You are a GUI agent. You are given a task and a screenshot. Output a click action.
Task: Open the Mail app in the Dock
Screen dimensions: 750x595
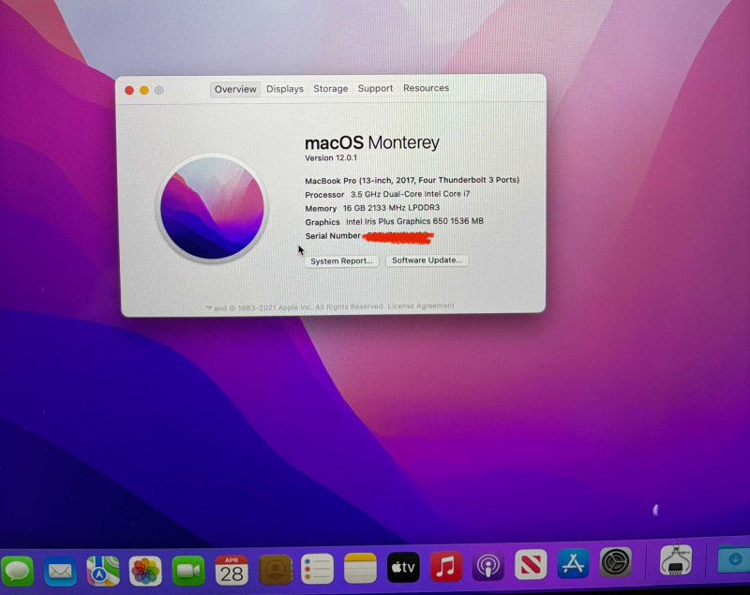pos(60,571)
